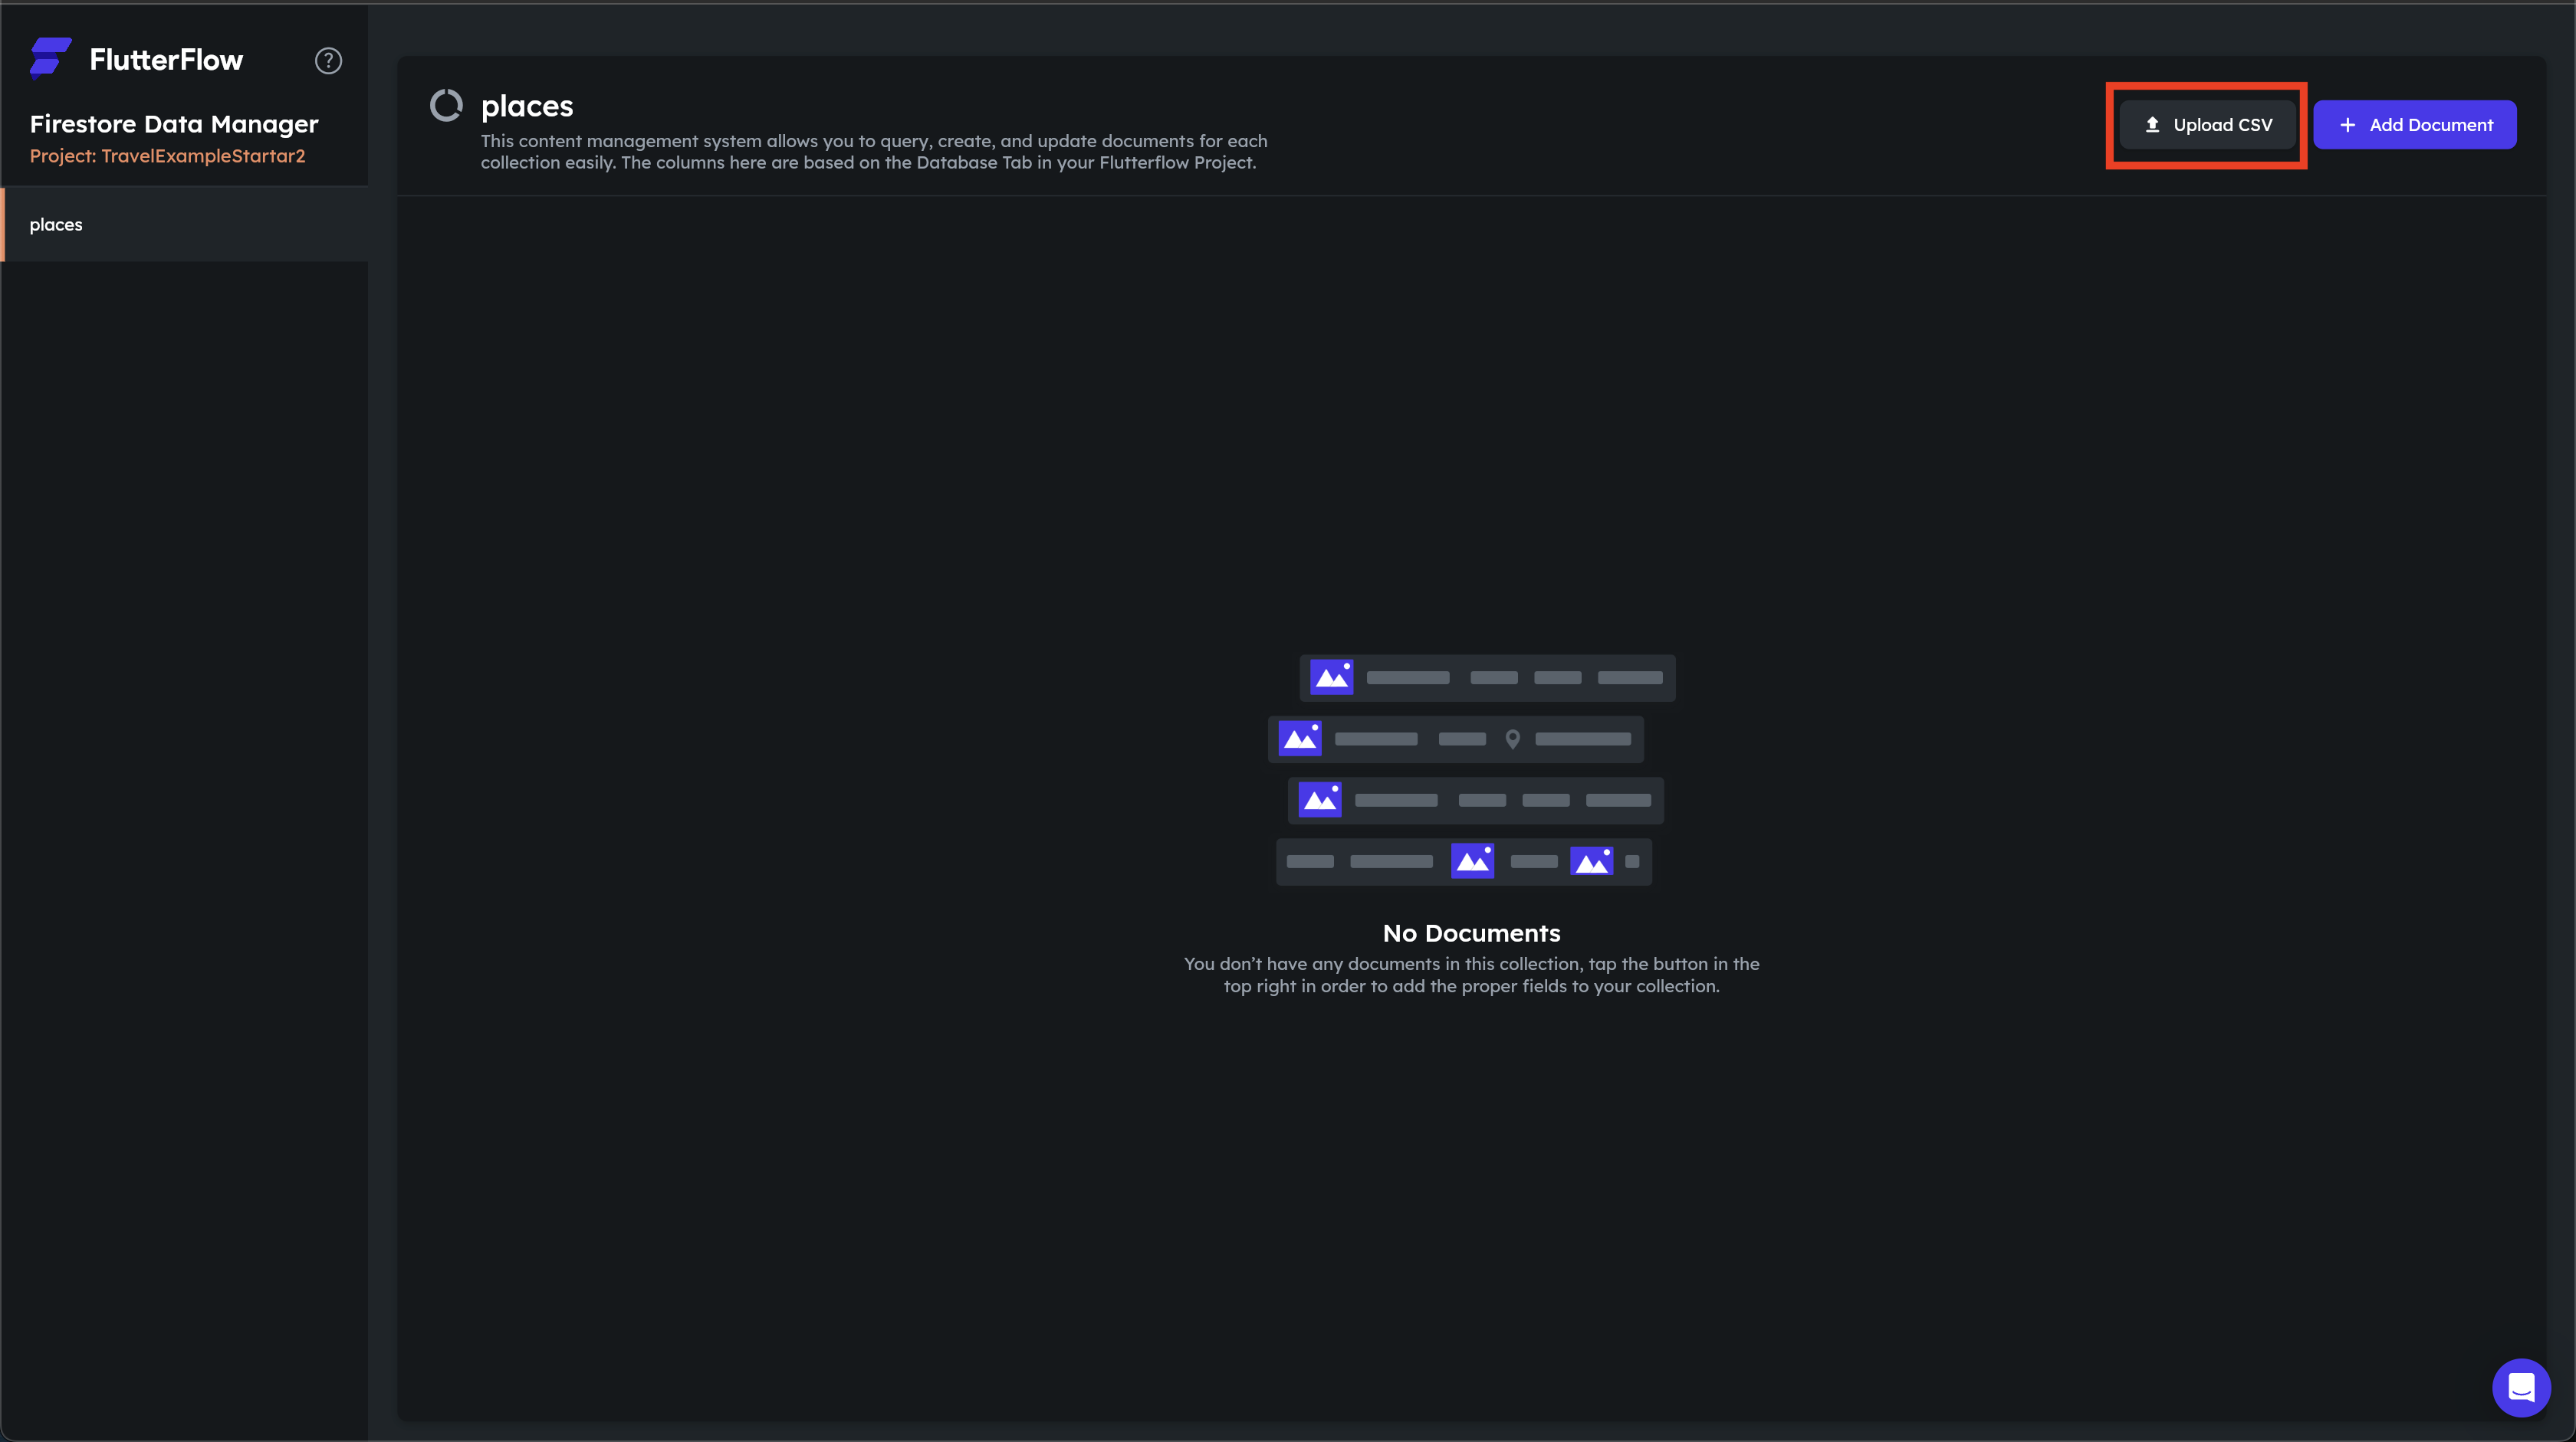The width and height of the screenshot is (2576, 1442).
Task: Open the help question mark icon
Action: pyautogui.click(x=328, y=61)
